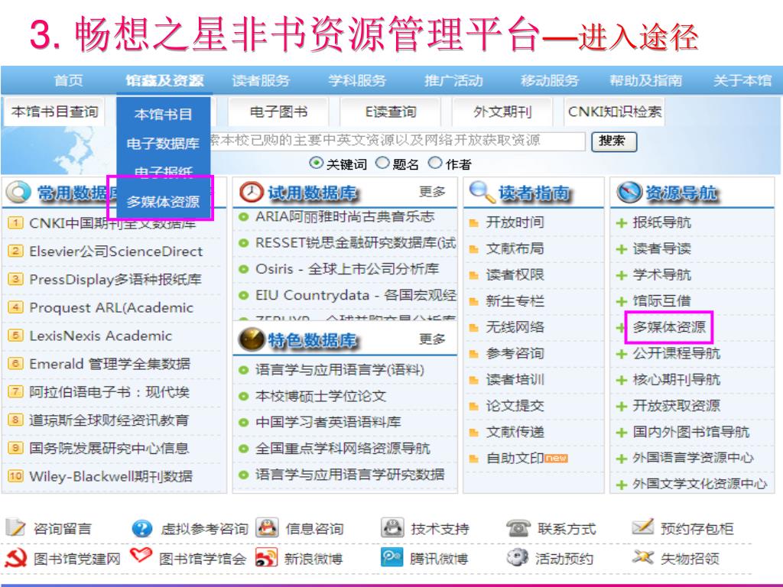The image size is (783, 587).
Task: Click 更多 next to 特色数据库
Action: click(x=433, y=339)
